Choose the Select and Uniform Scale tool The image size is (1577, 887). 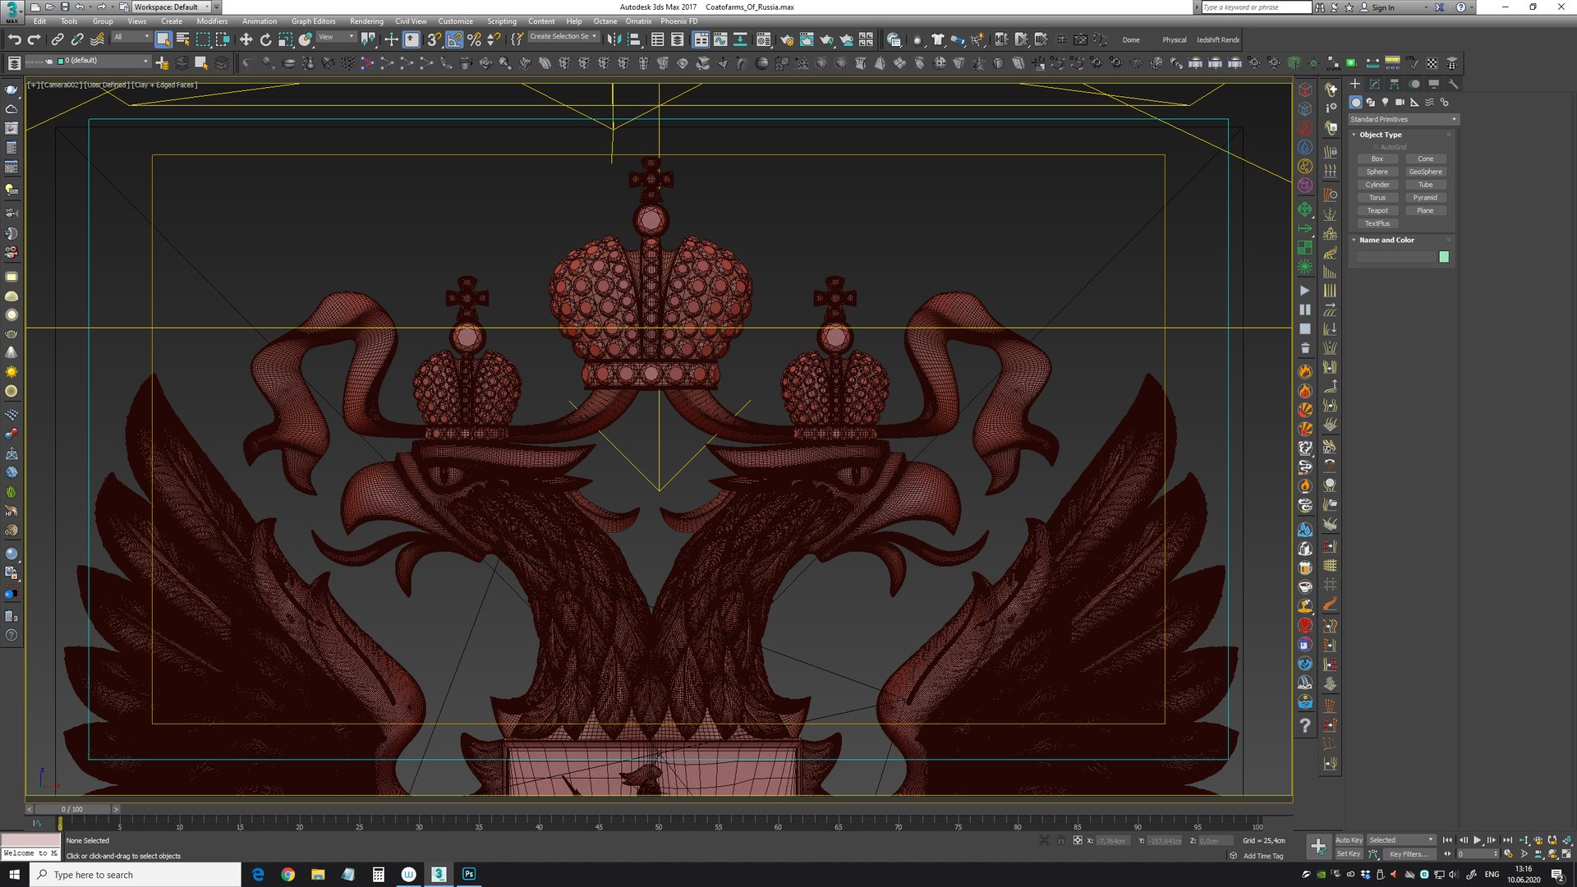tap(285, 39)
